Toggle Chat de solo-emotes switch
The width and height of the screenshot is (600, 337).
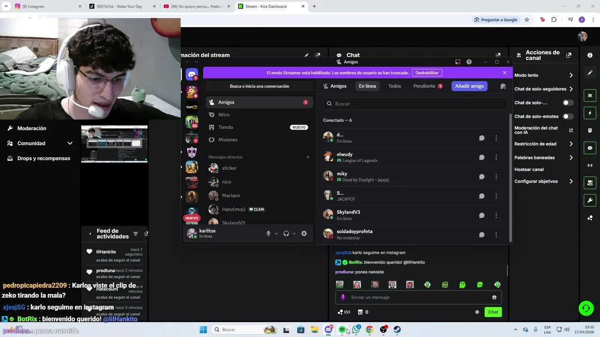click(x=568, y=117)
